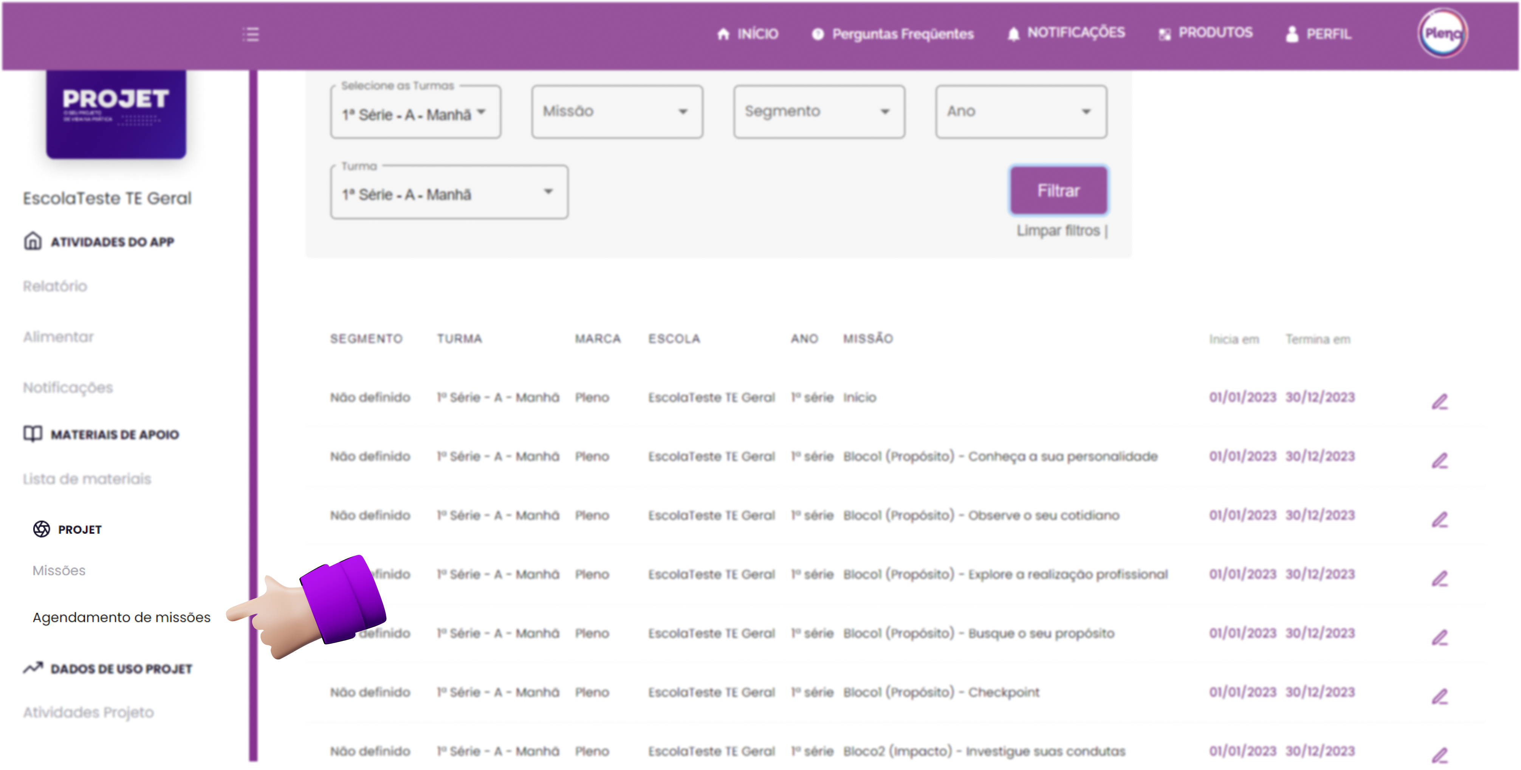The image size is (1521, 770).
Task: Go to INÍCIO in top navigation
Action: [x=748, y=34]
